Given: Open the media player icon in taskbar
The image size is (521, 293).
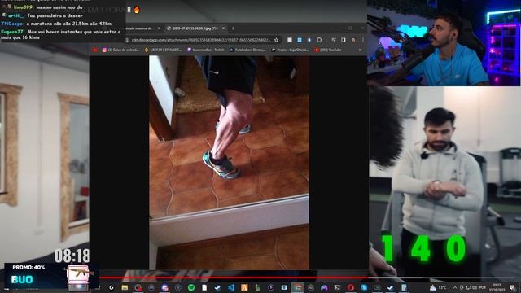Looking at the screenshot, I should click(271, 287).
